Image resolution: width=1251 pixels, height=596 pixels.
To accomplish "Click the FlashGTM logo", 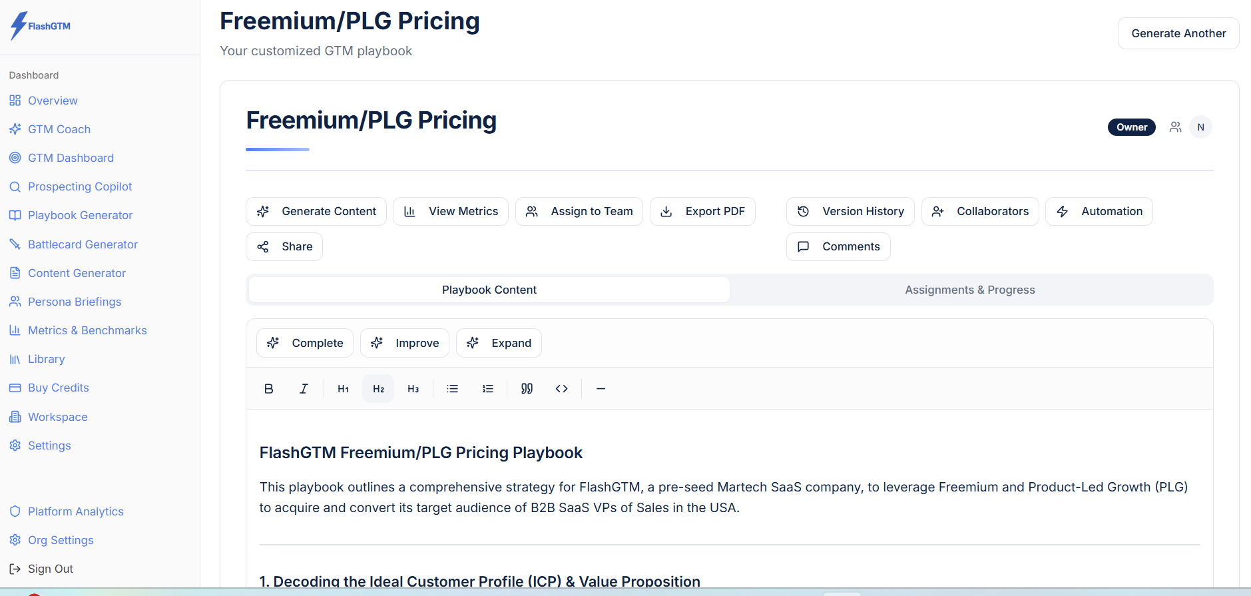I will point(40,26).
